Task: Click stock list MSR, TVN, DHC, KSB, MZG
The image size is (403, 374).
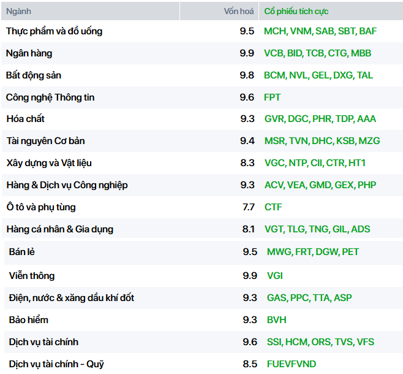Action: click(322, 141)
